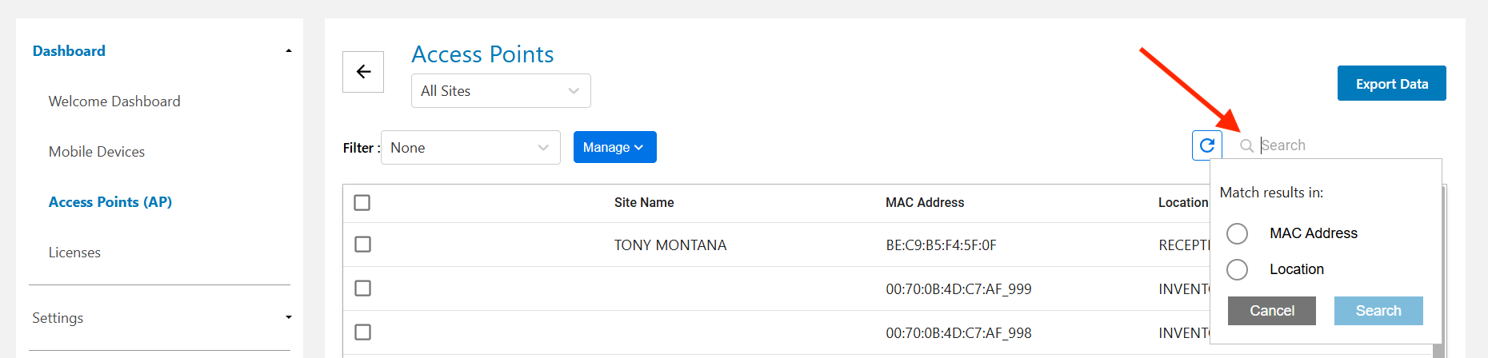Select the MAC Address radio button

point(1237,233)
